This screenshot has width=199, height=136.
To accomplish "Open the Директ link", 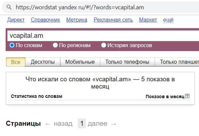I will (16, 20).
